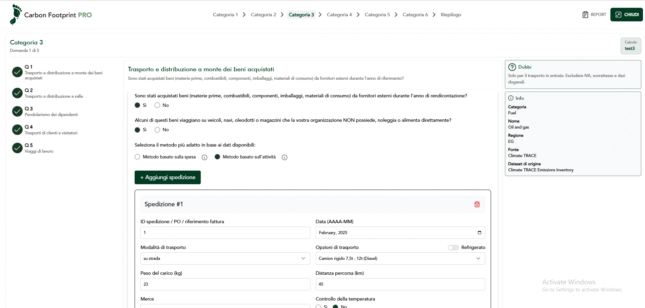Delete Spedizione #1 with the trash icon

point(477,204)
